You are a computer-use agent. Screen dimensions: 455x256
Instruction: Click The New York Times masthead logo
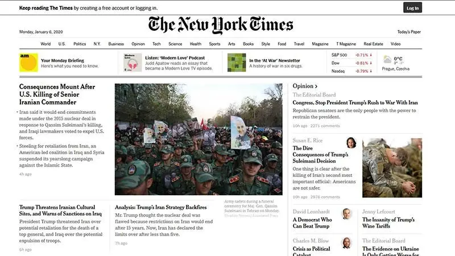click(x=221, y=25)
